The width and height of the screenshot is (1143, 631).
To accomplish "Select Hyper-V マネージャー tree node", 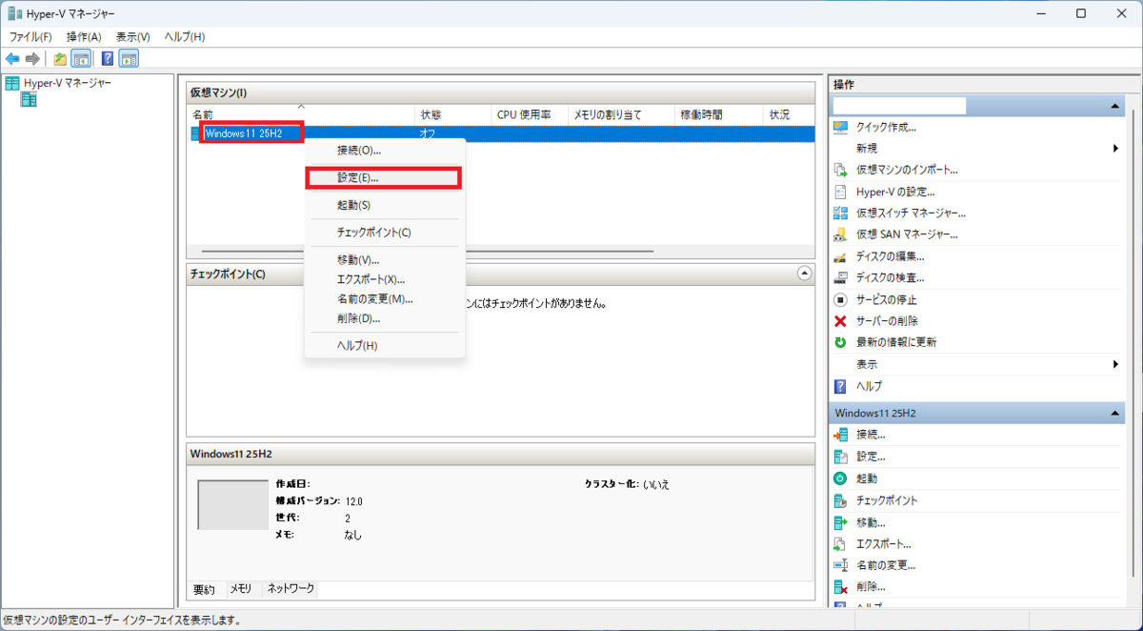I will [67, 83].
